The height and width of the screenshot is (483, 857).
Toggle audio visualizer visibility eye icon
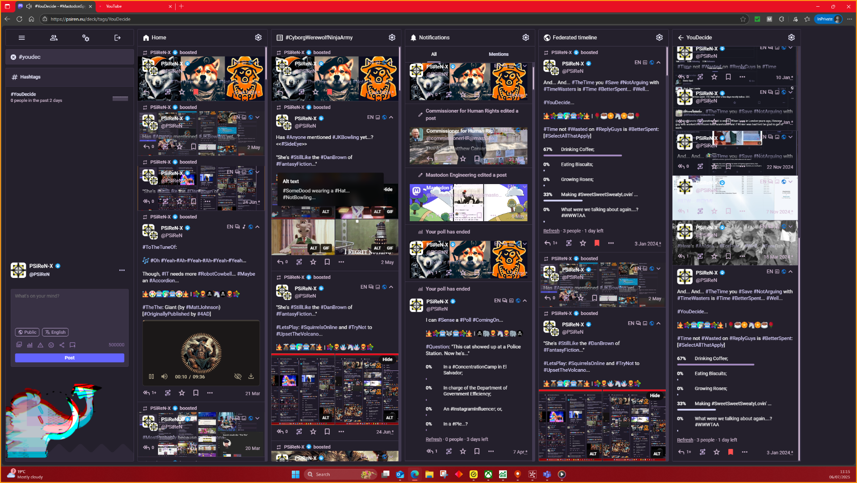point(238,376)
